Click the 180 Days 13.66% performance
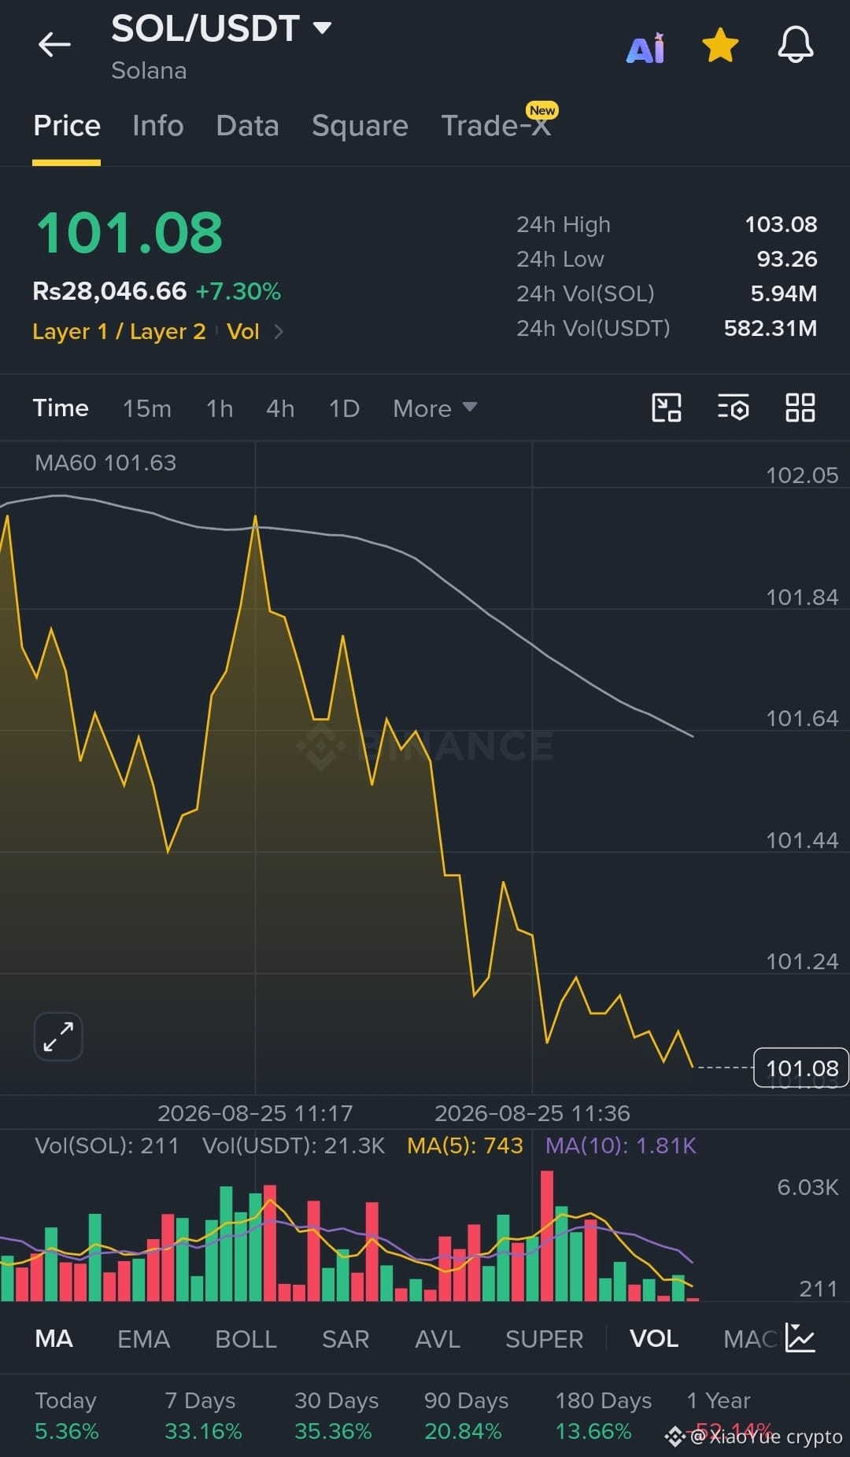 [603, 1415]
